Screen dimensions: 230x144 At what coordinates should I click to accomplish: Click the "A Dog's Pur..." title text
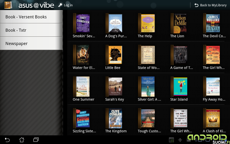pos(116,36)
